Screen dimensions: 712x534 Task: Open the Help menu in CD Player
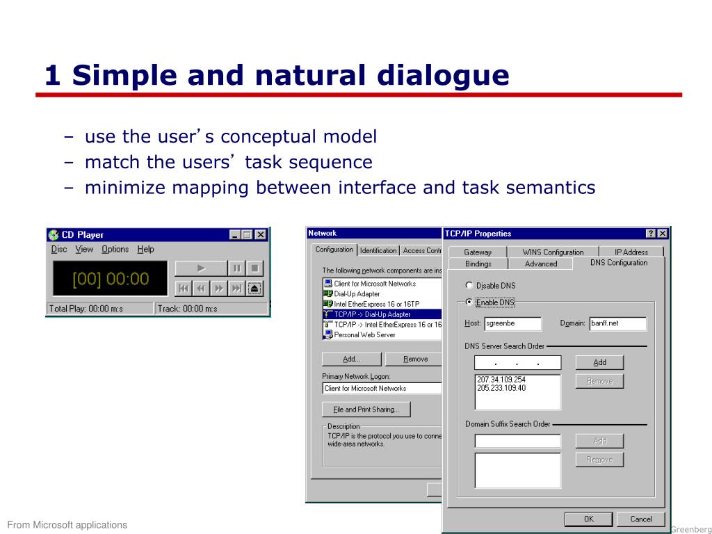[x=146, y=250]
